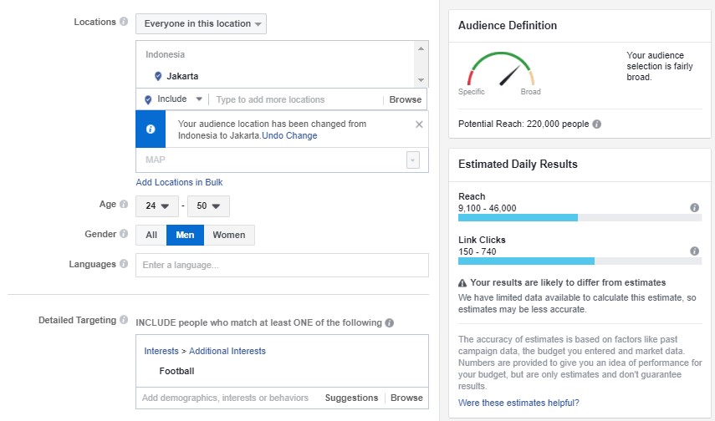
Task: Open the maximum age 50 dropdown
Action: (x=208, y=206)
